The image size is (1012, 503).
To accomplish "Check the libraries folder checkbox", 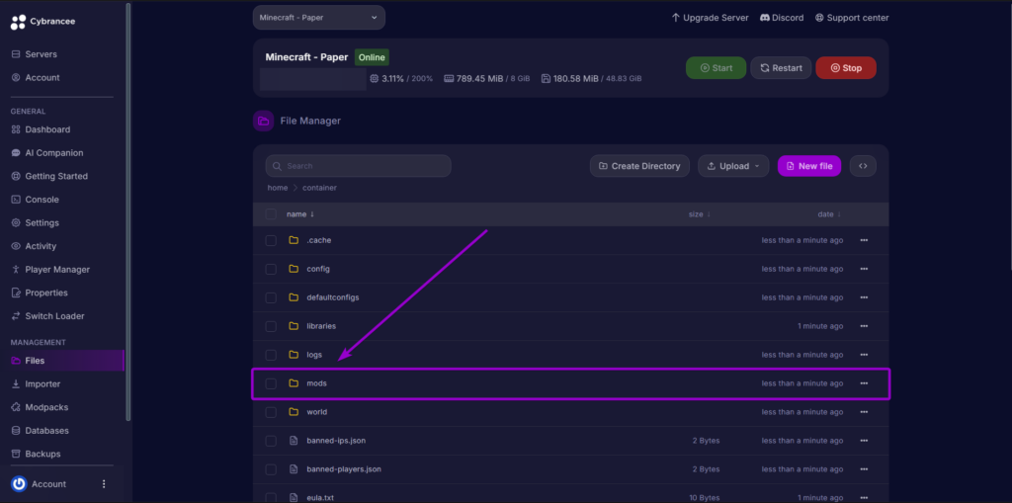I will click(271, 326).
